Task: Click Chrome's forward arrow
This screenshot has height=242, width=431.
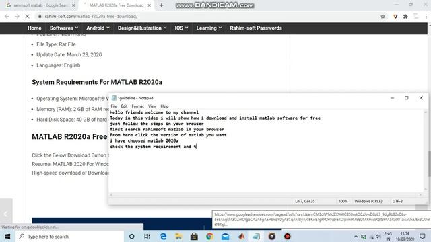Action: (x=17, y=16)
